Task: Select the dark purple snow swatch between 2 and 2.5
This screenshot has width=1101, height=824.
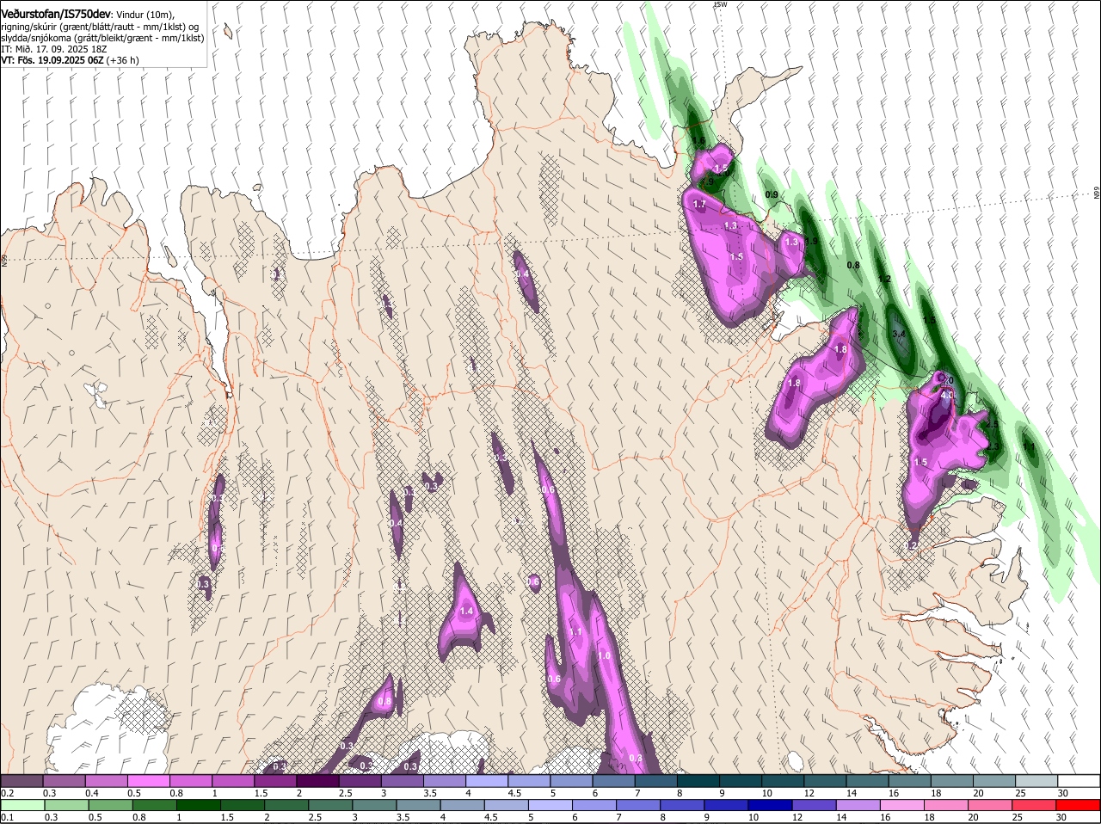Action: [317, 780]
